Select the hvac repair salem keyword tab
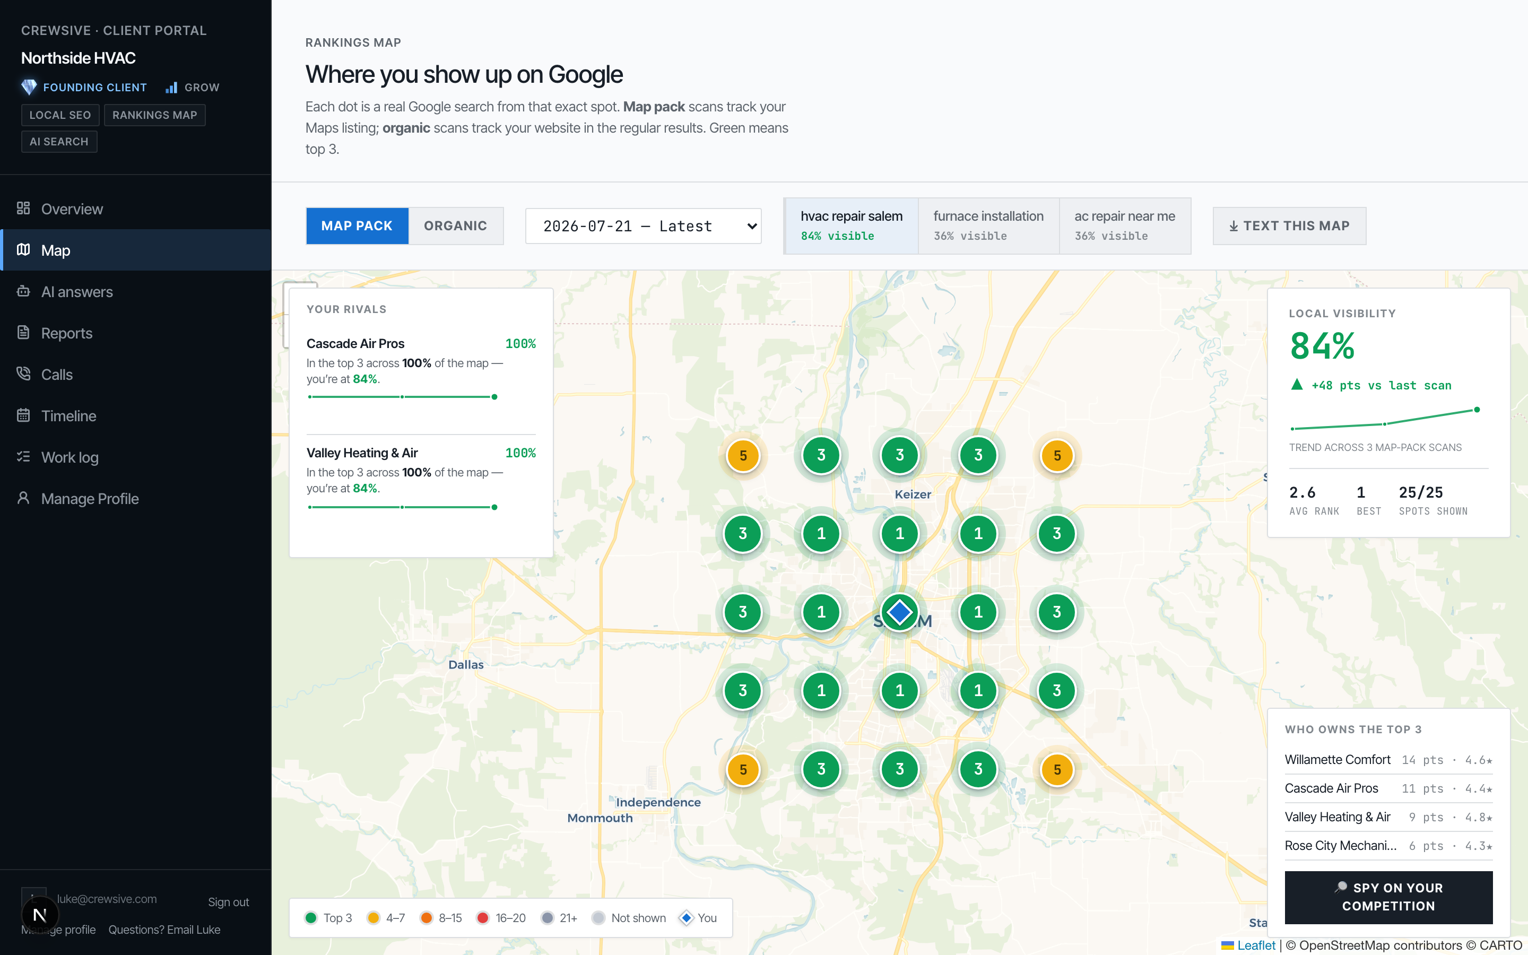 [851, 226]
